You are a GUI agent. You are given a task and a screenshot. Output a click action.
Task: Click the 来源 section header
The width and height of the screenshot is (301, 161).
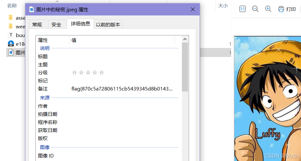pos(45,98)
